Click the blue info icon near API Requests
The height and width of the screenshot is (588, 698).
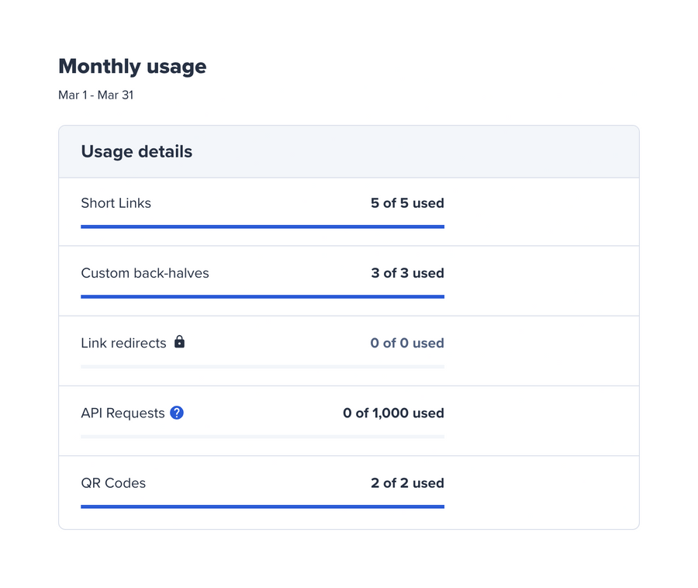[x=176, y=413]
